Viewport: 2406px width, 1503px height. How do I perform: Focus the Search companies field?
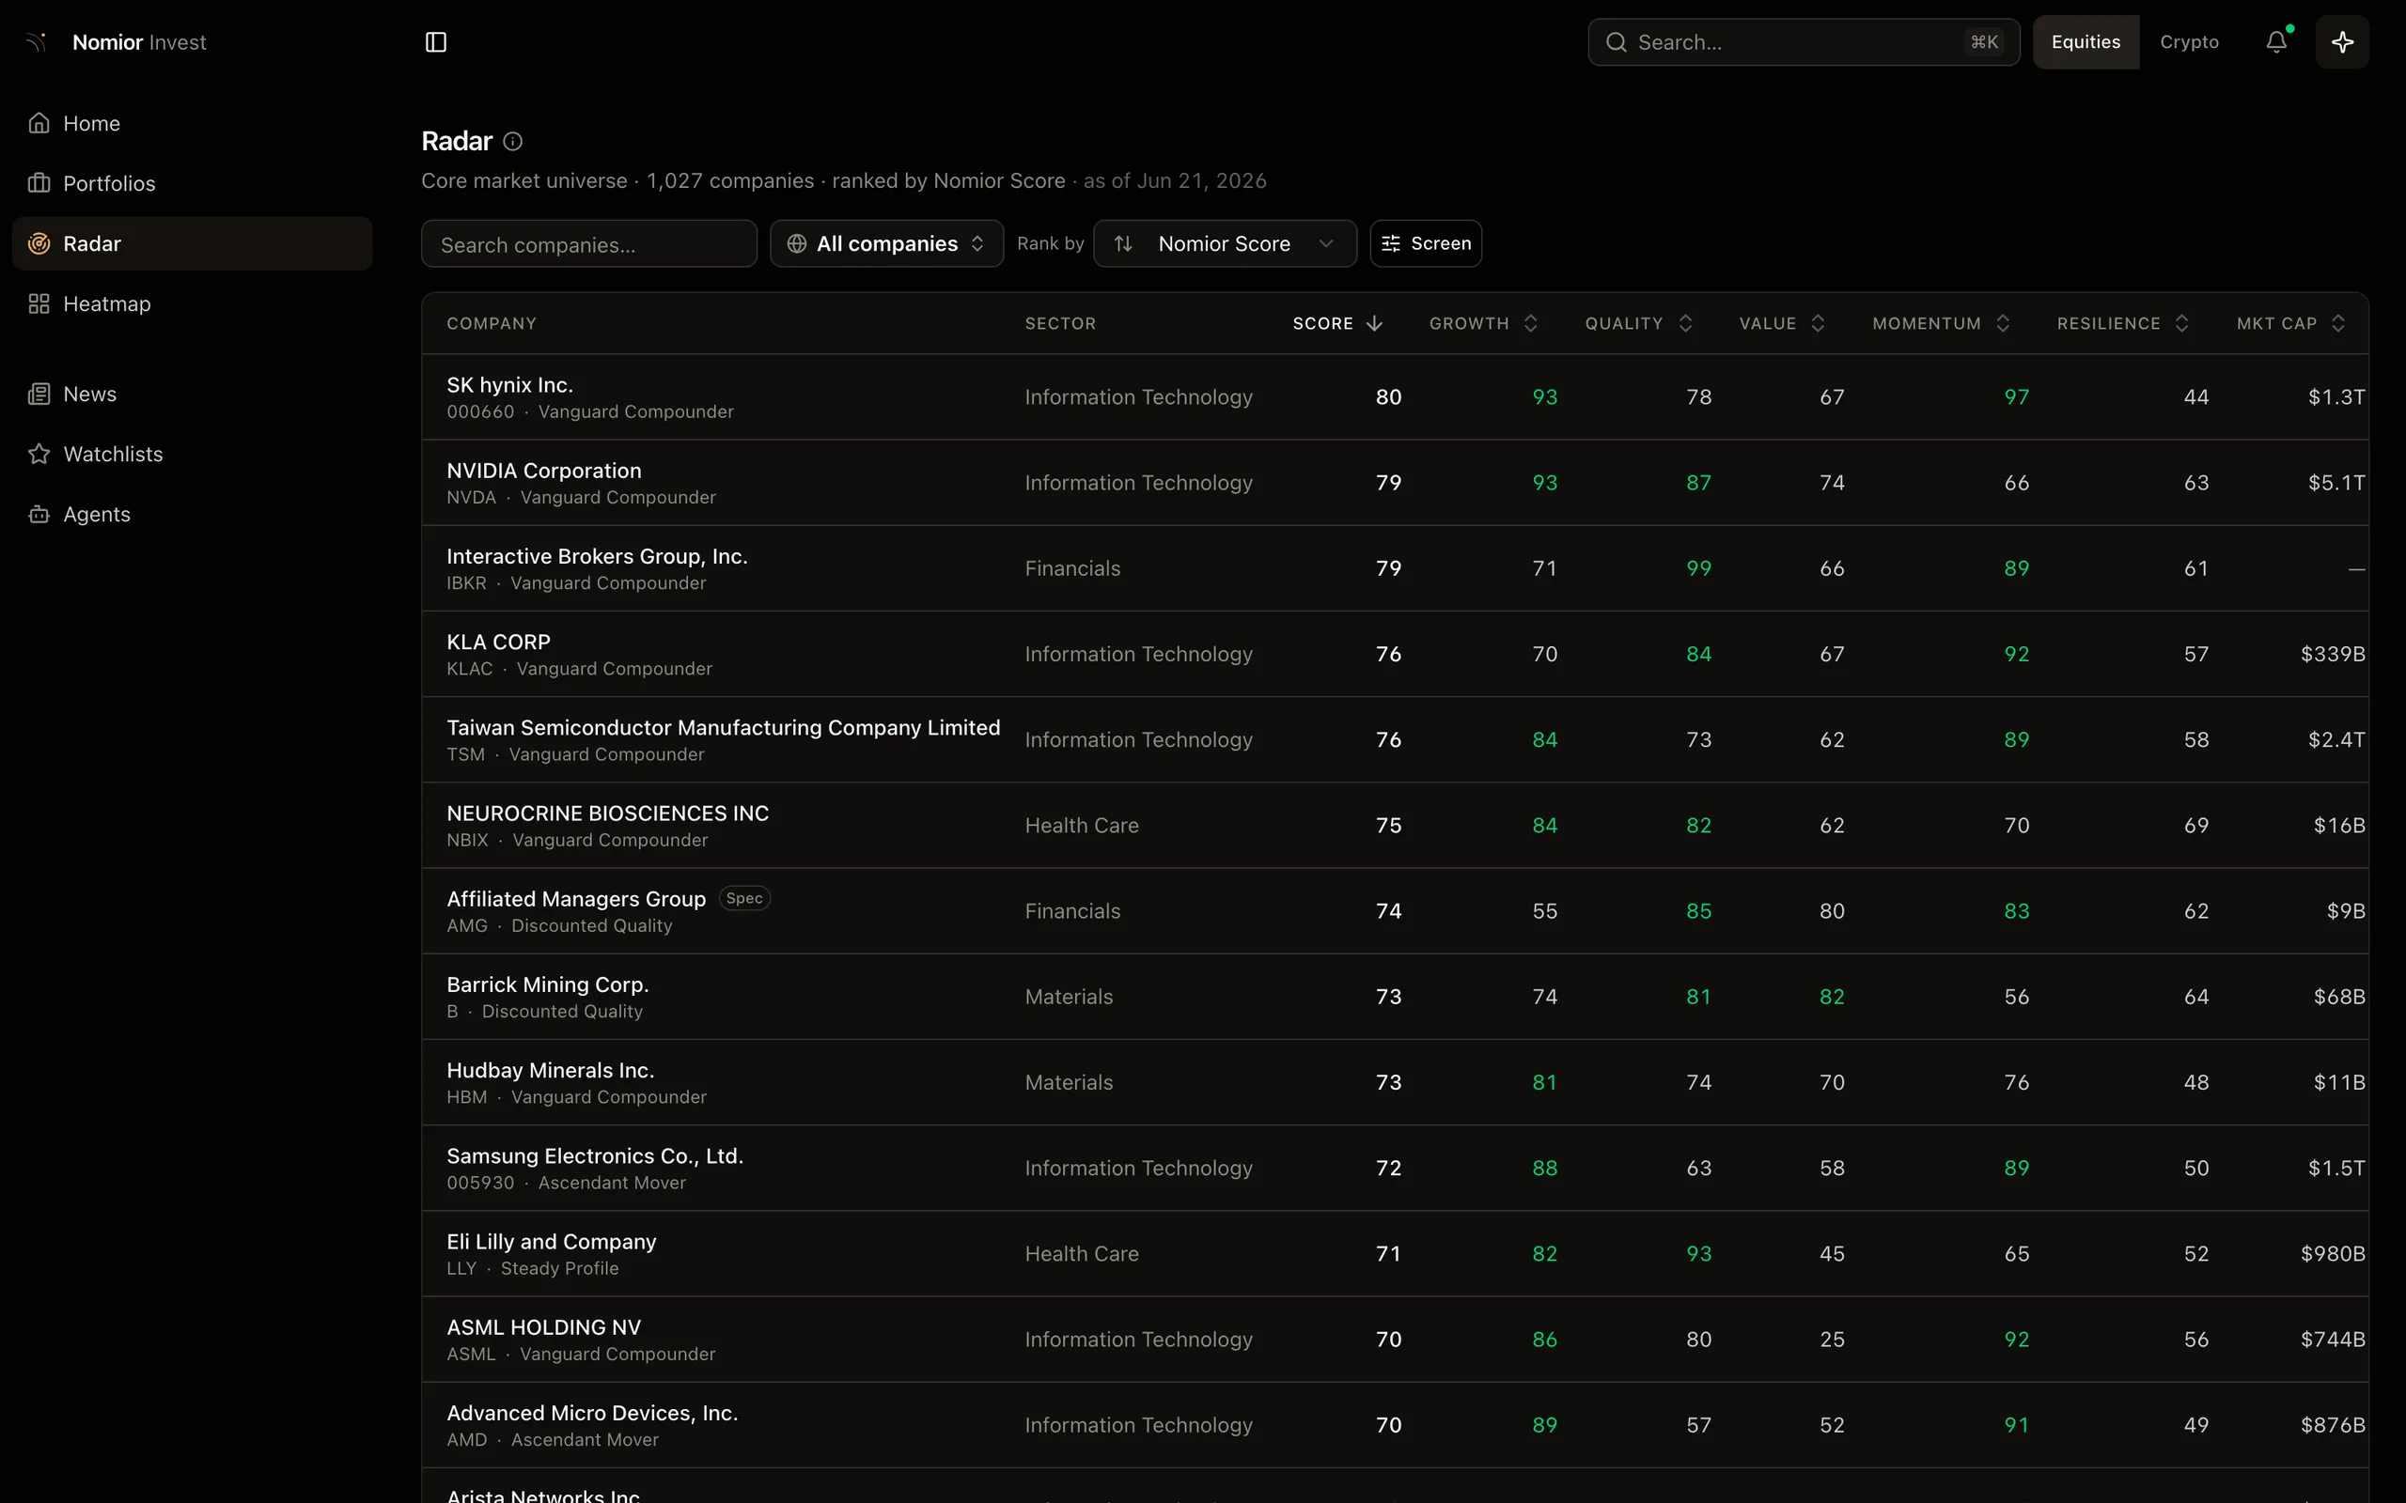(x=588, y=243)
